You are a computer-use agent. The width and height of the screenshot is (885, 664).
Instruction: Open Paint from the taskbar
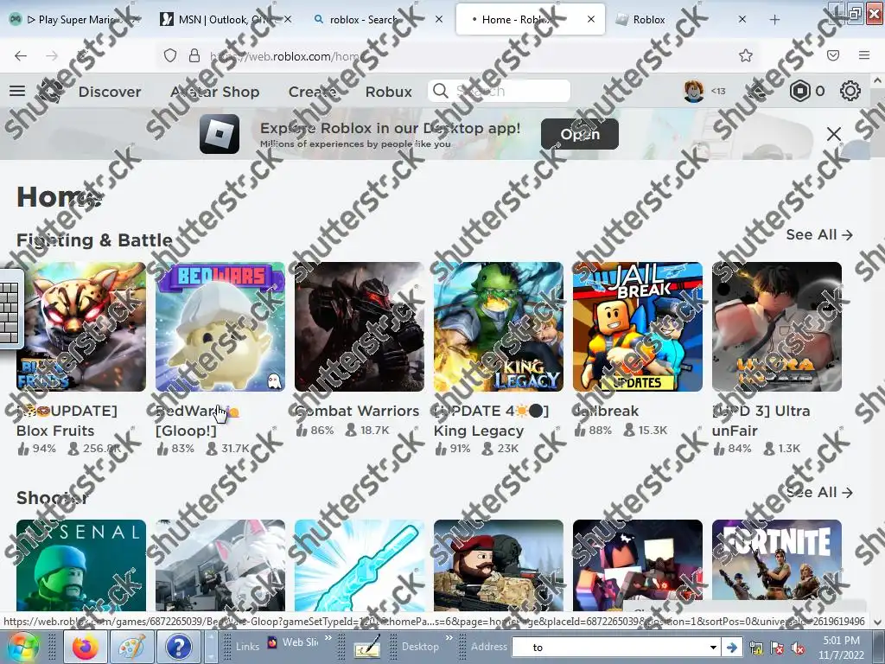(131, 647)
